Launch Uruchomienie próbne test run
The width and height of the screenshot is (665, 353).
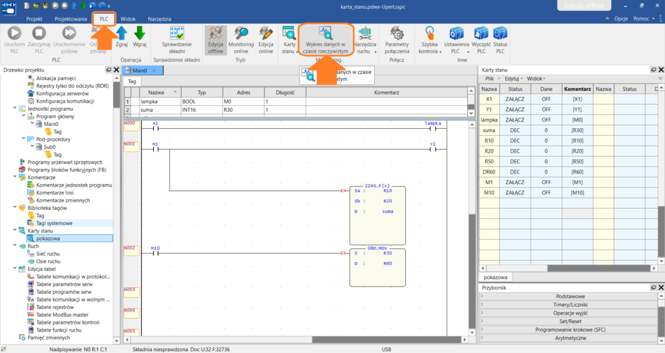tap(69, 40)
